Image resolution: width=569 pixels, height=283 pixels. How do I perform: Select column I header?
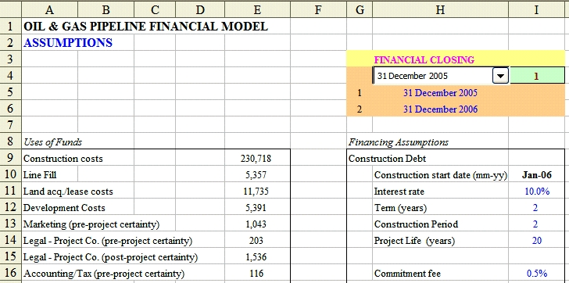point(537,10)
